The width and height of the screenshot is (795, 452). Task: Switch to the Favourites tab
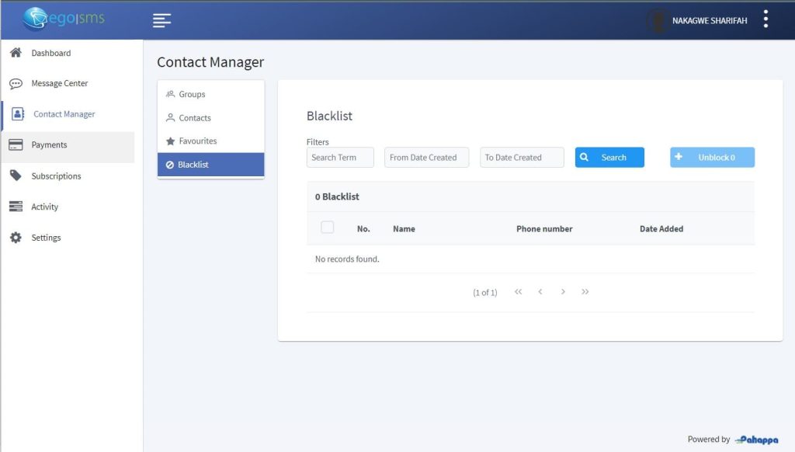tap(197, 141)
